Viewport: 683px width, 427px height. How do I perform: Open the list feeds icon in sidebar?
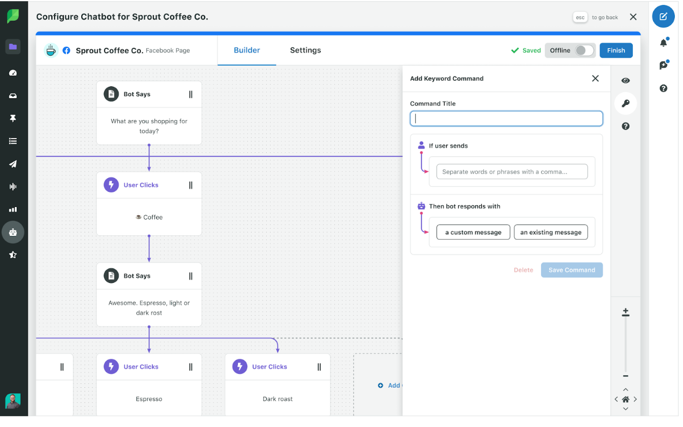tap(13, 141)
